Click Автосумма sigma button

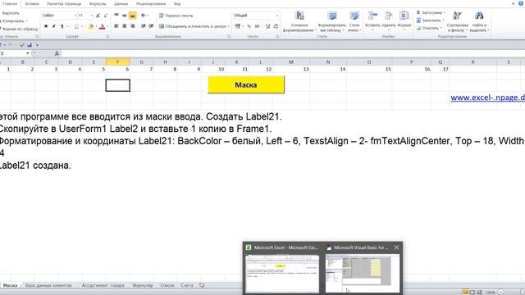click(x=430, y=12)
